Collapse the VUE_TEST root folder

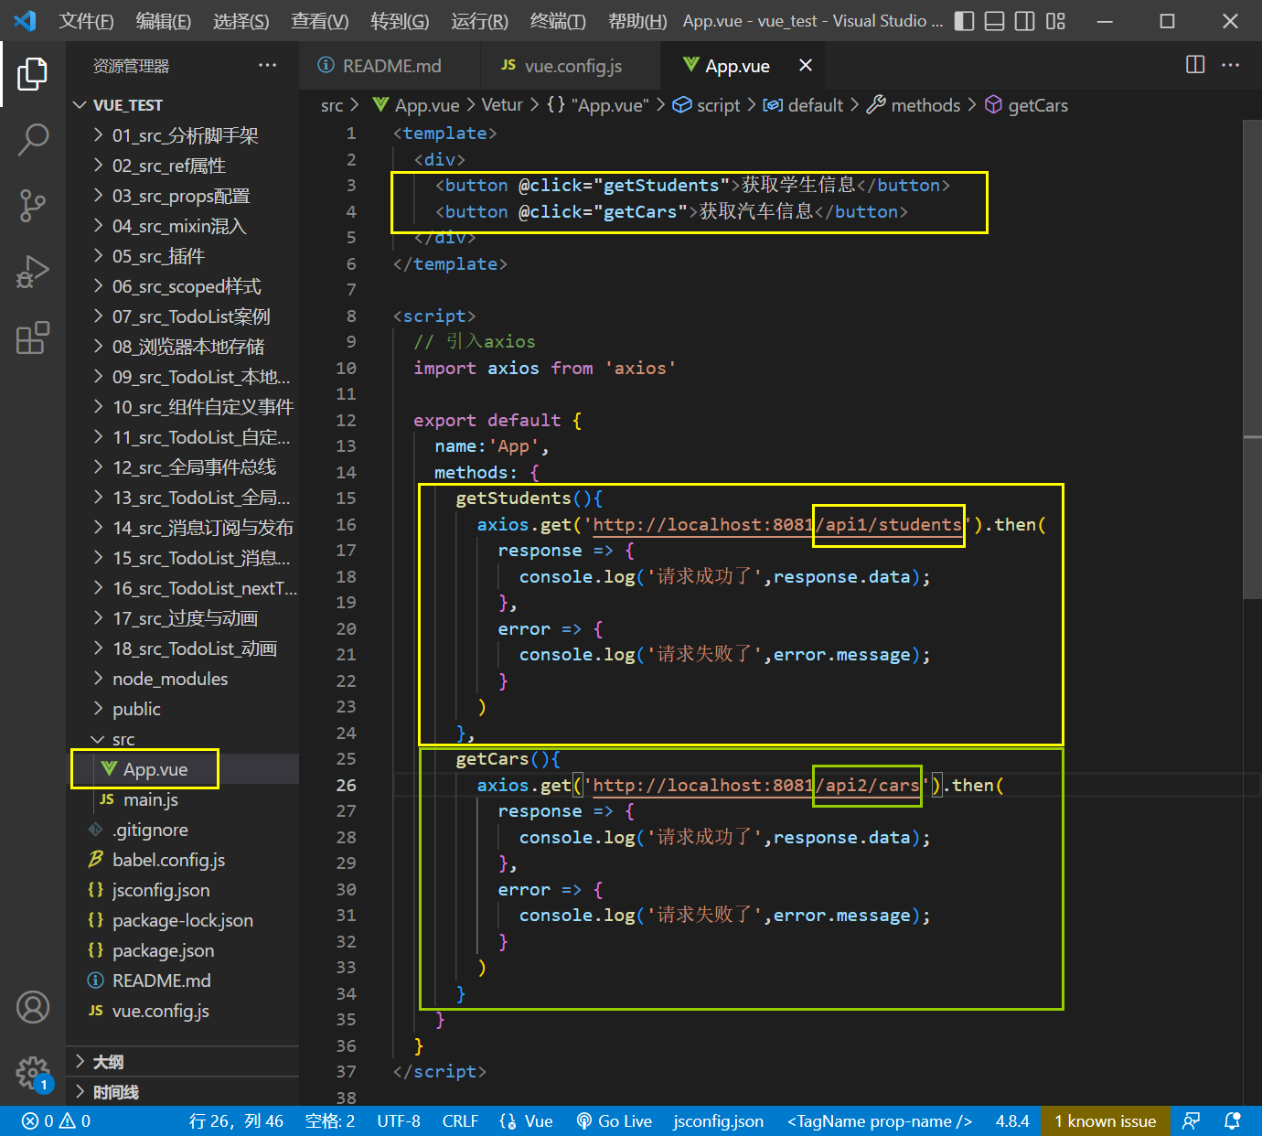[183, 105]
